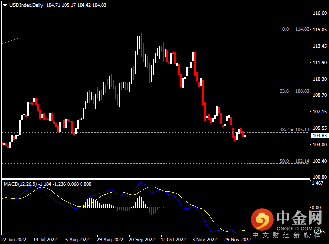Select the 0.0 = 114.82 Fibonacci level label

[296, 29]
